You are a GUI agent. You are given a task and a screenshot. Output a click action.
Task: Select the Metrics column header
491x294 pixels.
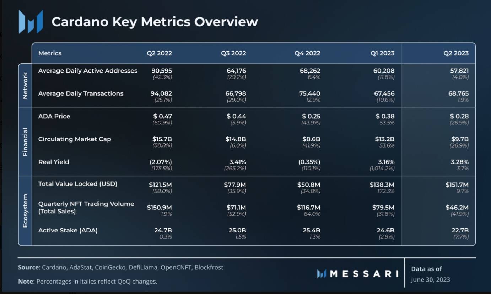50,53
